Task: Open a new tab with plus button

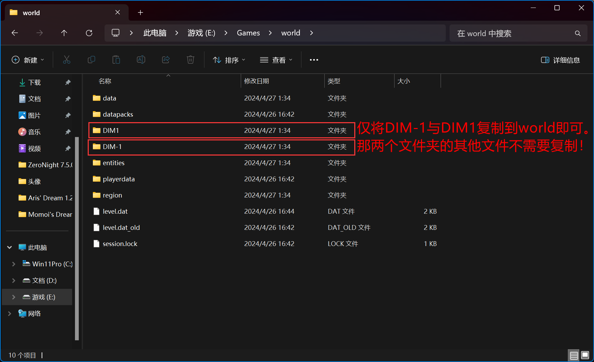Action: coord(140,13)
